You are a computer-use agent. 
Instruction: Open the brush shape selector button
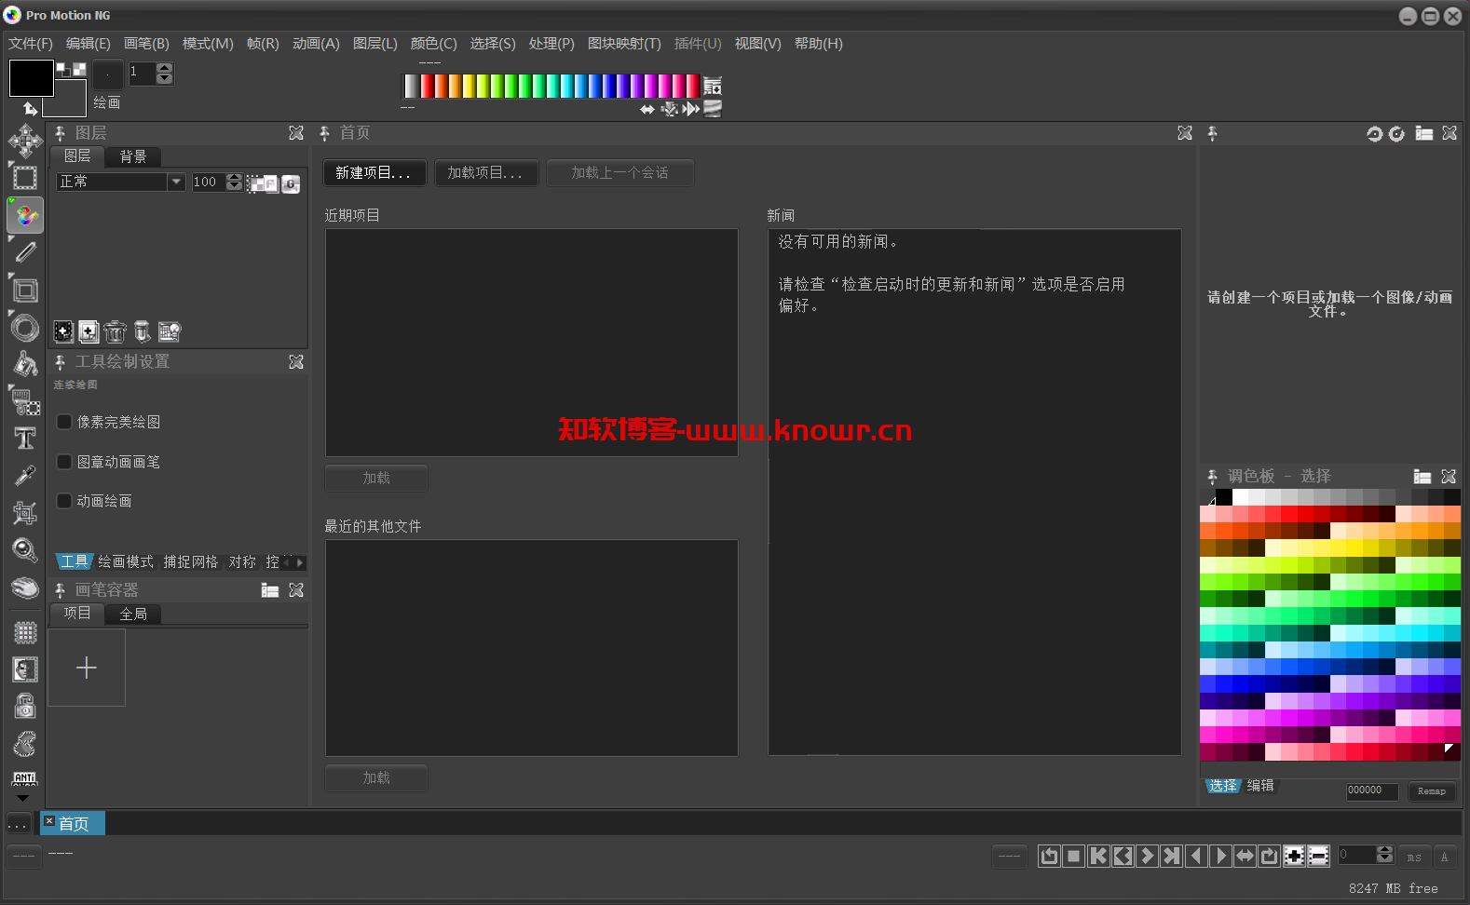tap(108, 74)
